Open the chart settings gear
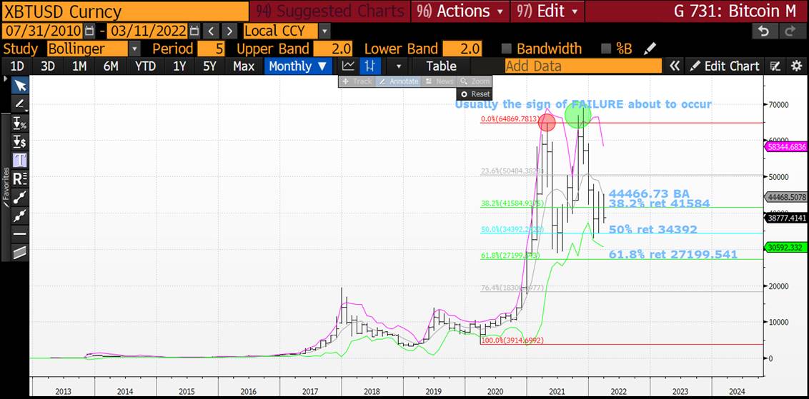809x399 pixels. click(797, 66)
